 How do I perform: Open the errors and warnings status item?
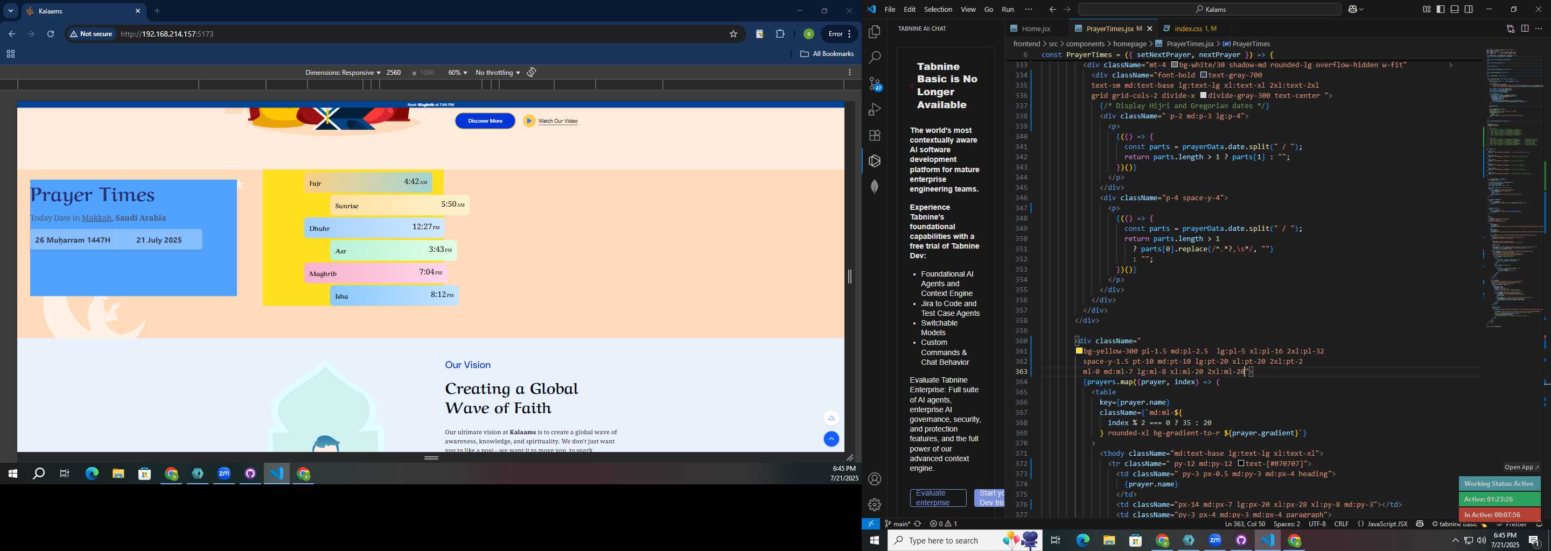pyautogui.click(x=944, y=524)
